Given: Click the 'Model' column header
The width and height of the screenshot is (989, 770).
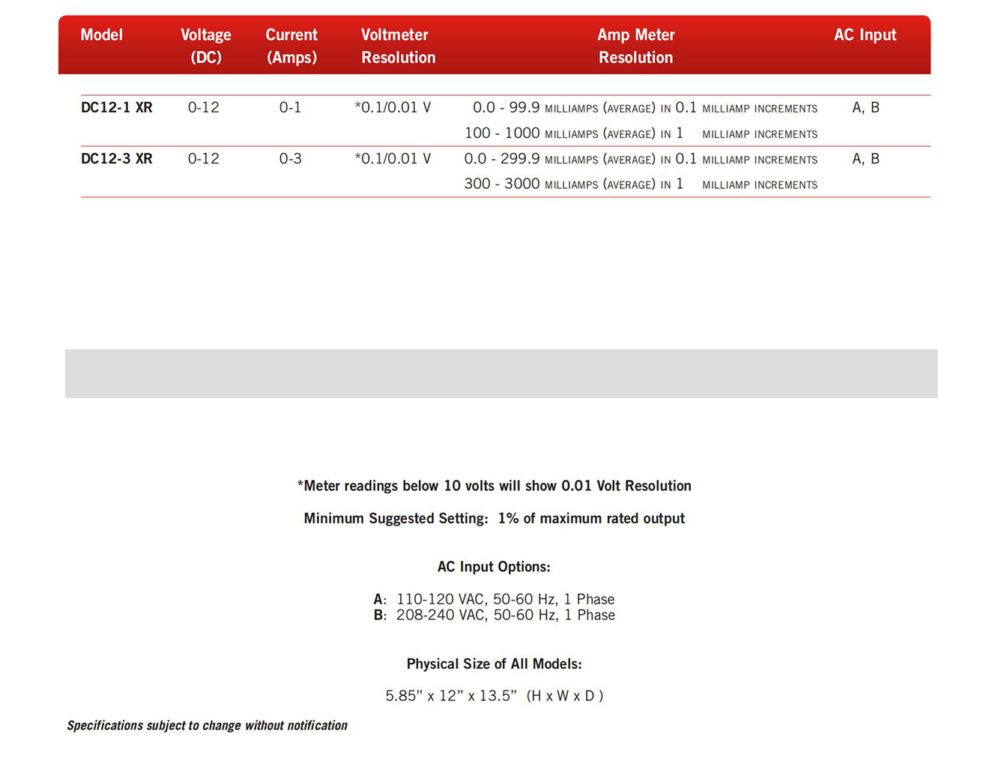Looking at the screenshot, I should tap(101, 34).
